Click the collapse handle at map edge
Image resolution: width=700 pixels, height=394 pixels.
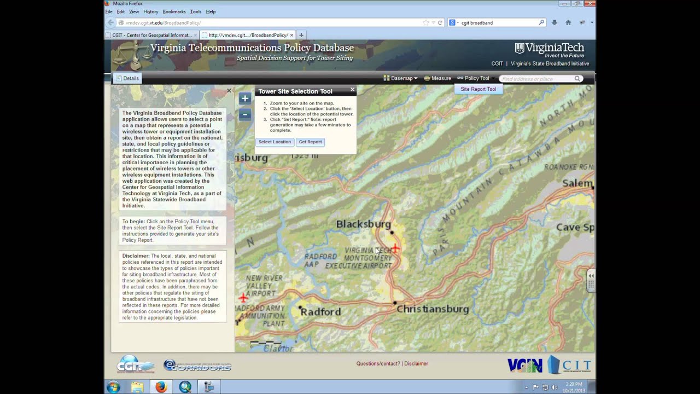click(591, 281)
